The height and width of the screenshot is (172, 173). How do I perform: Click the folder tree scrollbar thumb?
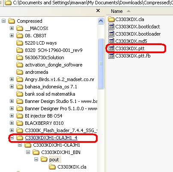(x=101, y=64)
